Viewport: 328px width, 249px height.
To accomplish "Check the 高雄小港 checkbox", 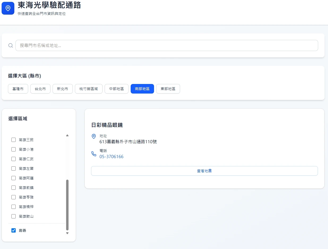I will click(x=14, y=149).
